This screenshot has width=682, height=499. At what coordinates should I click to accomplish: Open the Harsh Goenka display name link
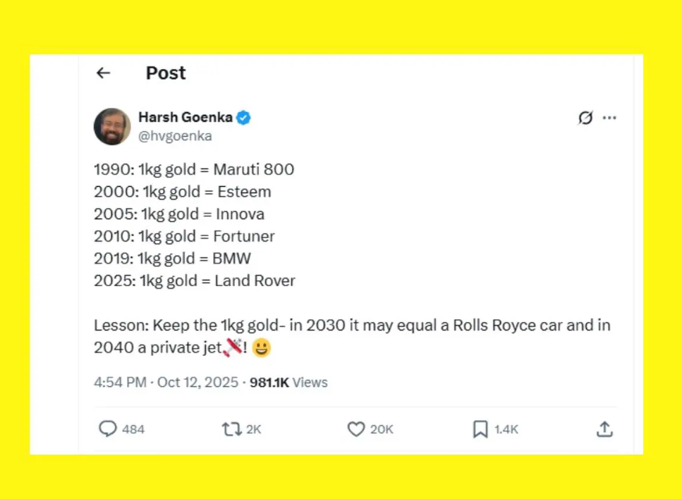click(x=185, y=118)
